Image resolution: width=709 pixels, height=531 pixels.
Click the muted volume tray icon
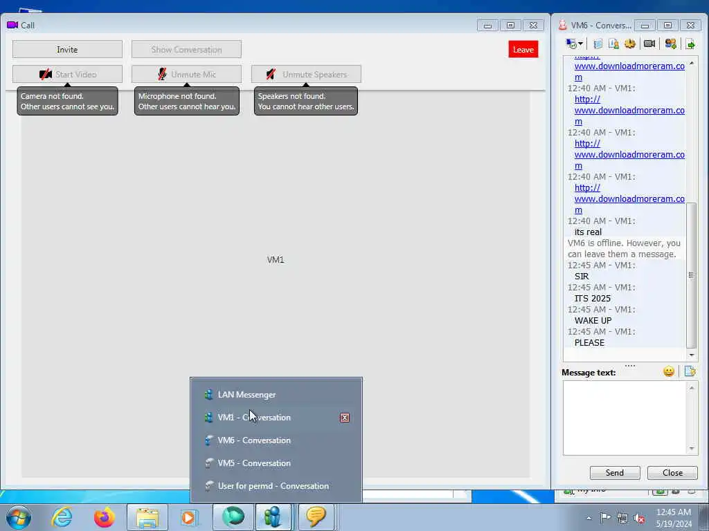point(639,518)
